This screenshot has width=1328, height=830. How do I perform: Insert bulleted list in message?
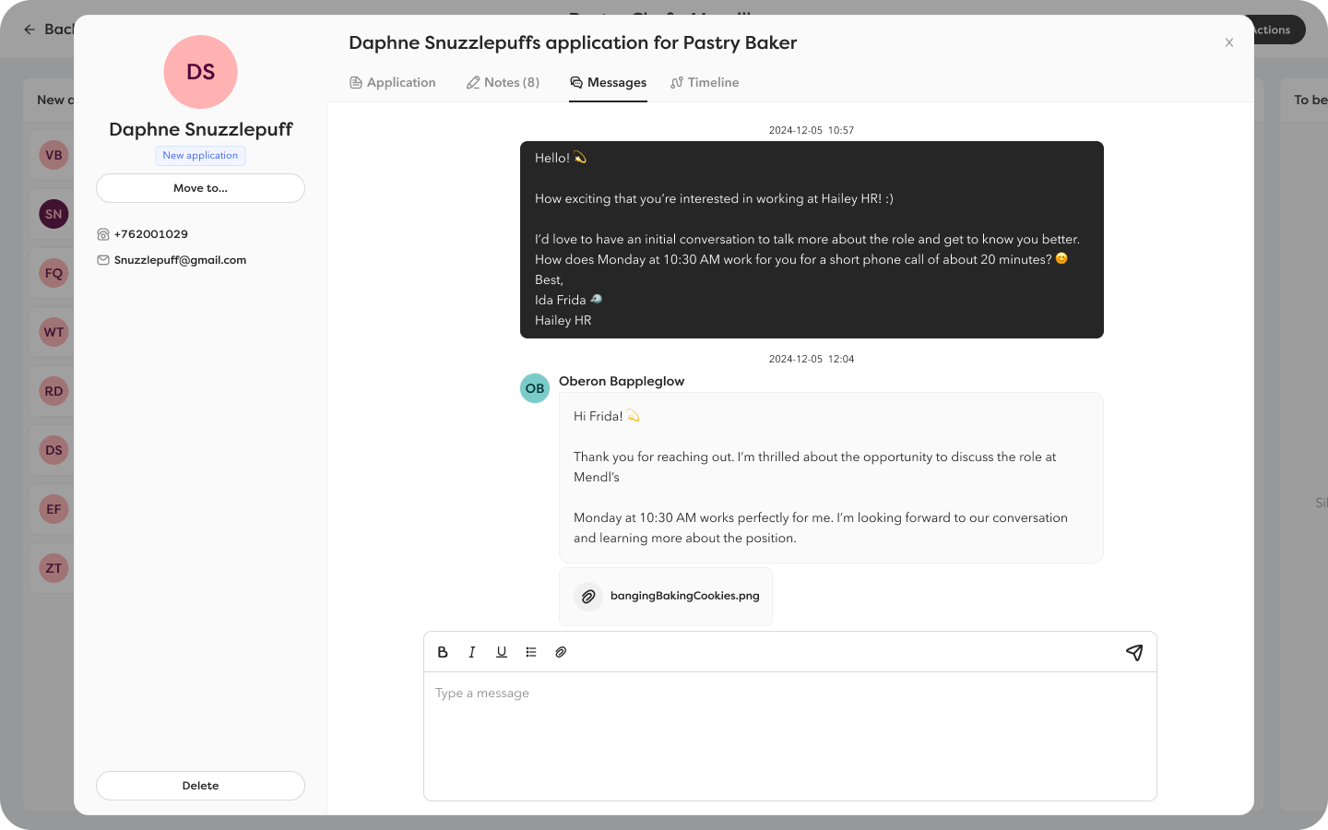click(x=531, y=652)
